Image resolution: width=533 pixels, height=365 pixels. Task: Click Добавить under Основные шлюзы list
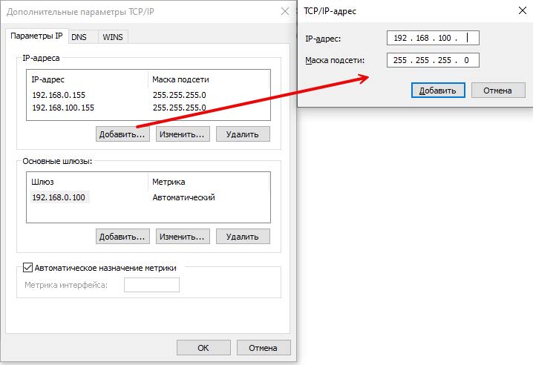[x=122, y=237]
